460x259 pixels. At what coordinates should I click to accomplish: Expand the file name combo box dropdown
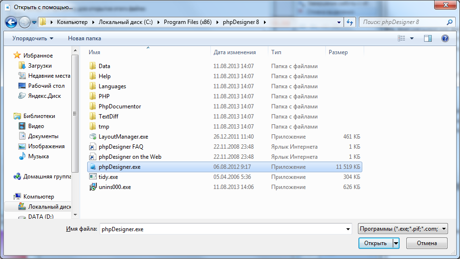(348, 229)
